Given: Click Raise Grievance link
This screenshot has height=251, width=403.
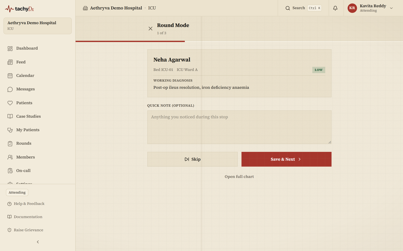Looking at the screenshot, I should click(25, 230).
